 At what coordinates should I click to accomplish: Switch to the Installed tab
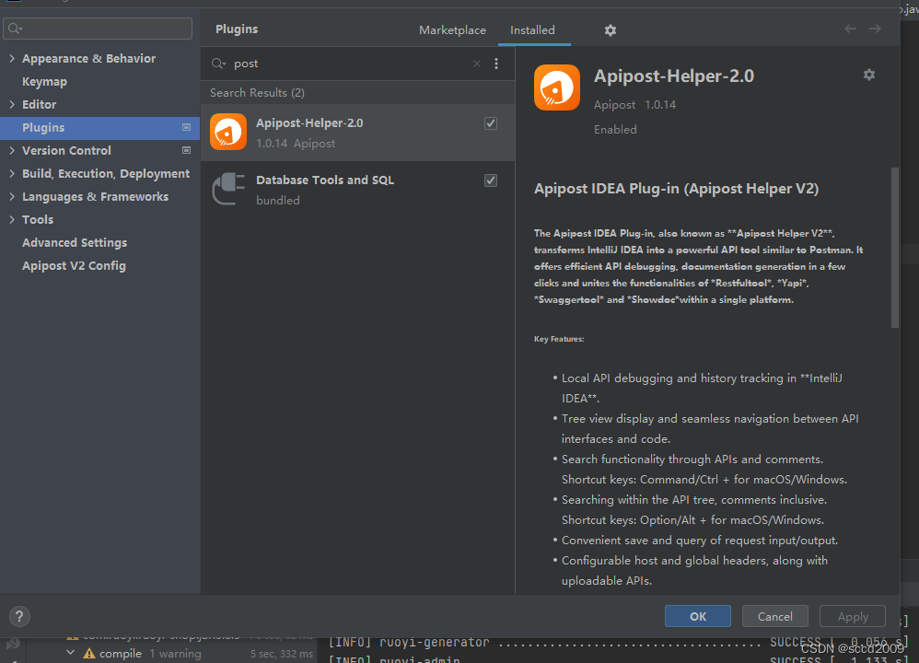[532, 29]
